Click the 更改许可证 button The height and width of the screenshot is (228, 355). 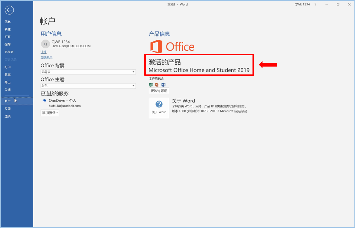[159, 91]
